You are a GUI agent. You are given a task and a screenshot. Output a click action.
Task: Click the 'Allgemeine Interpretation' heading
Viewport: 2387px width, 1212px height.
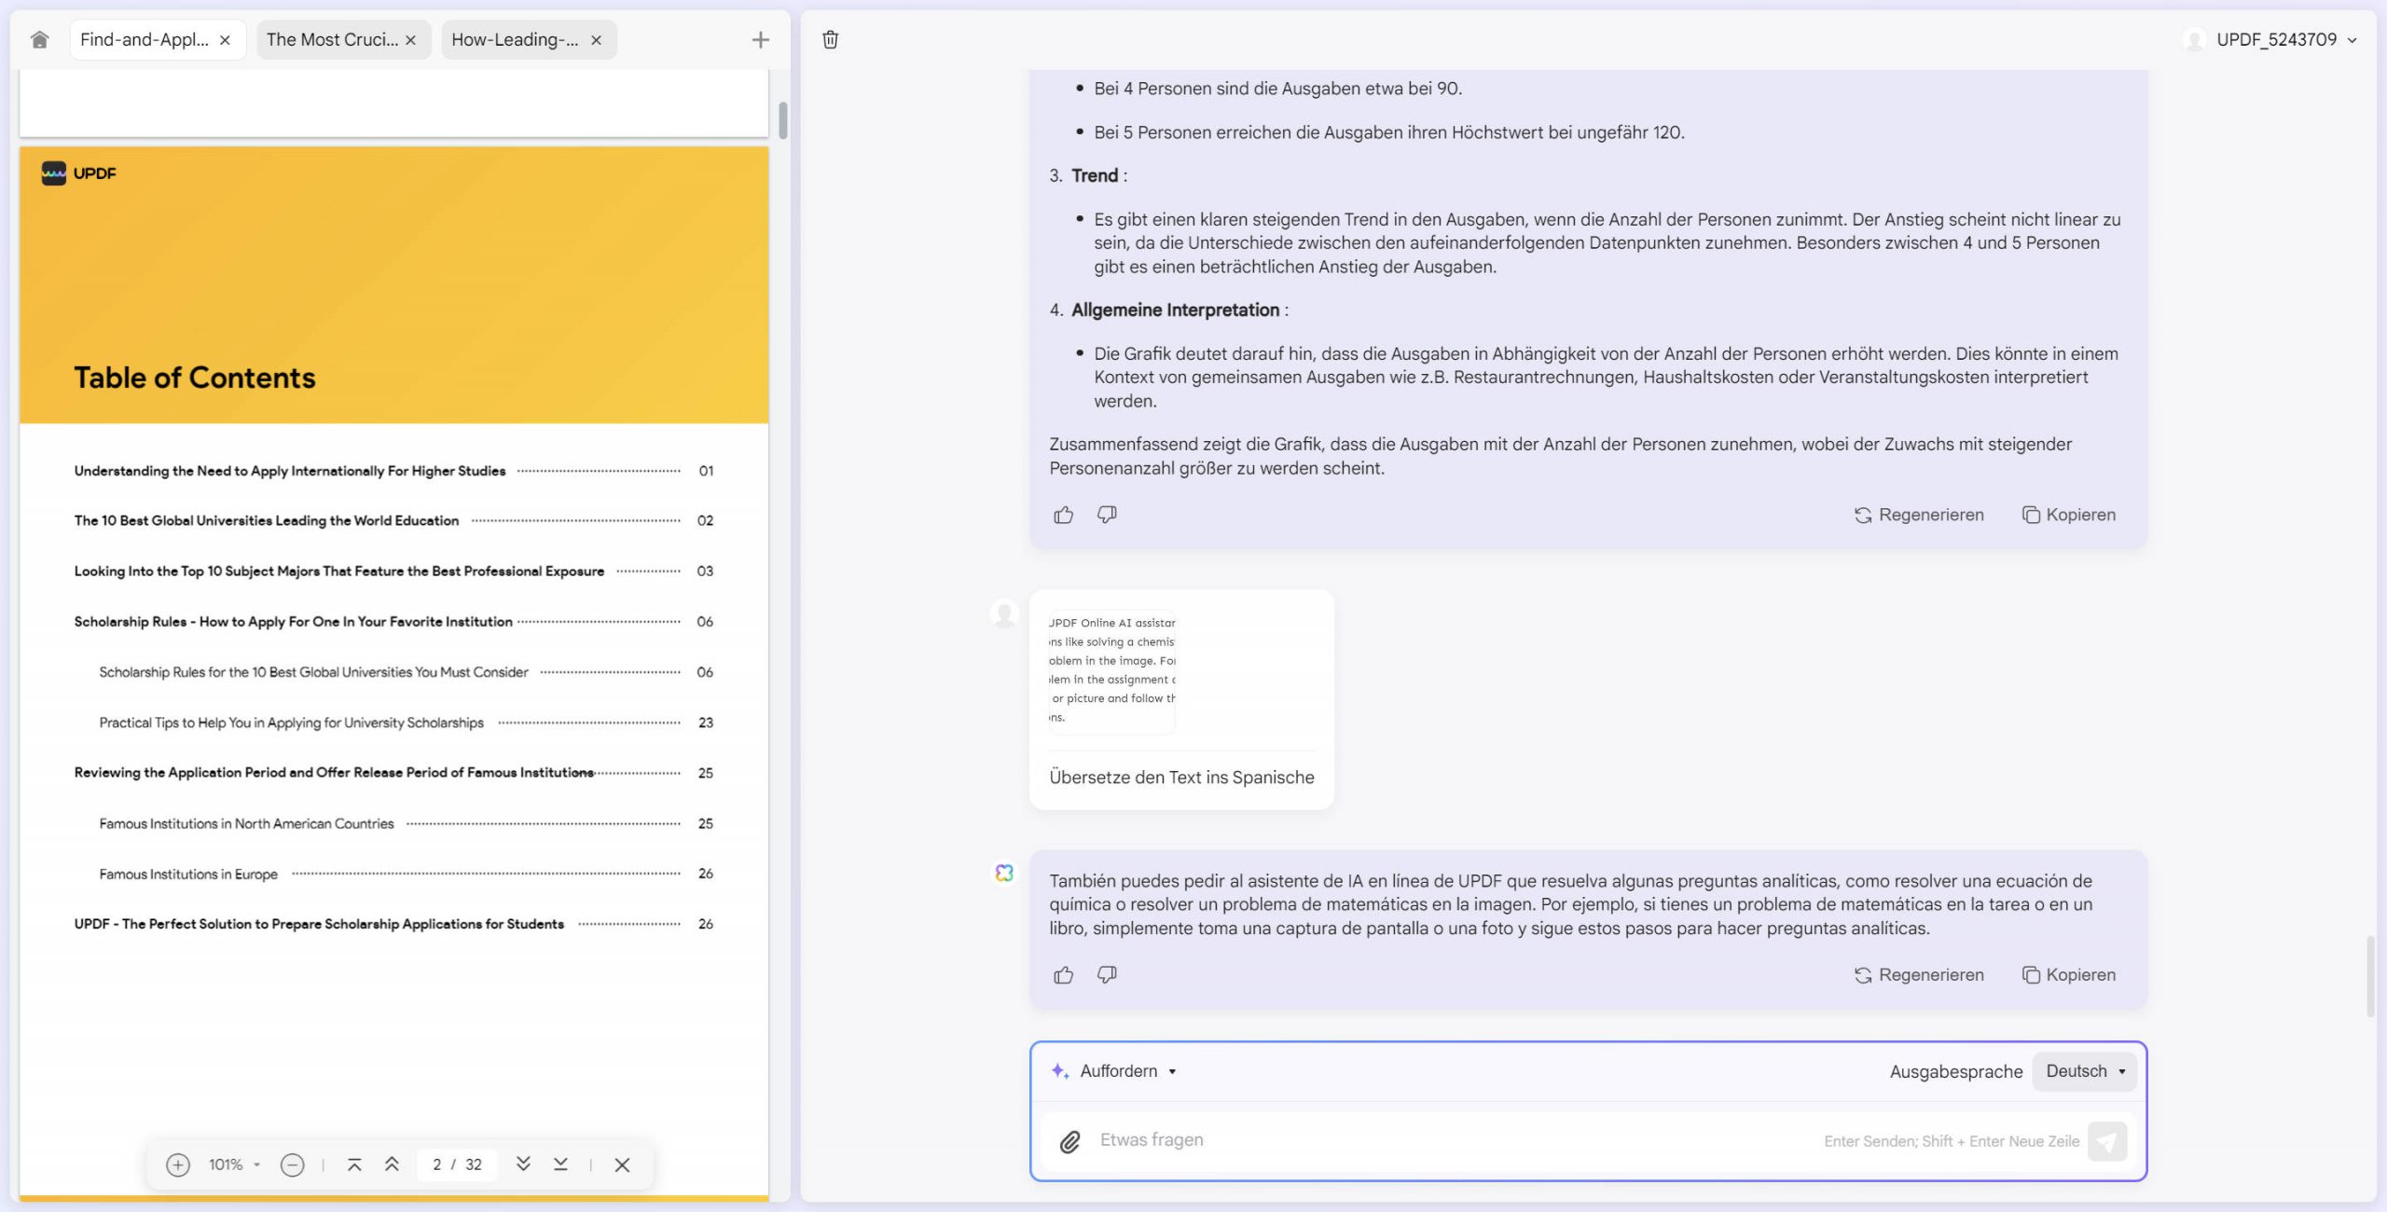coord(1175,310)
